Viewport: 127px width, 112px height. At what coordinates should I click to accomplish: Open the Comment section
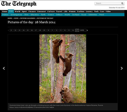click(x=41, y=11)
